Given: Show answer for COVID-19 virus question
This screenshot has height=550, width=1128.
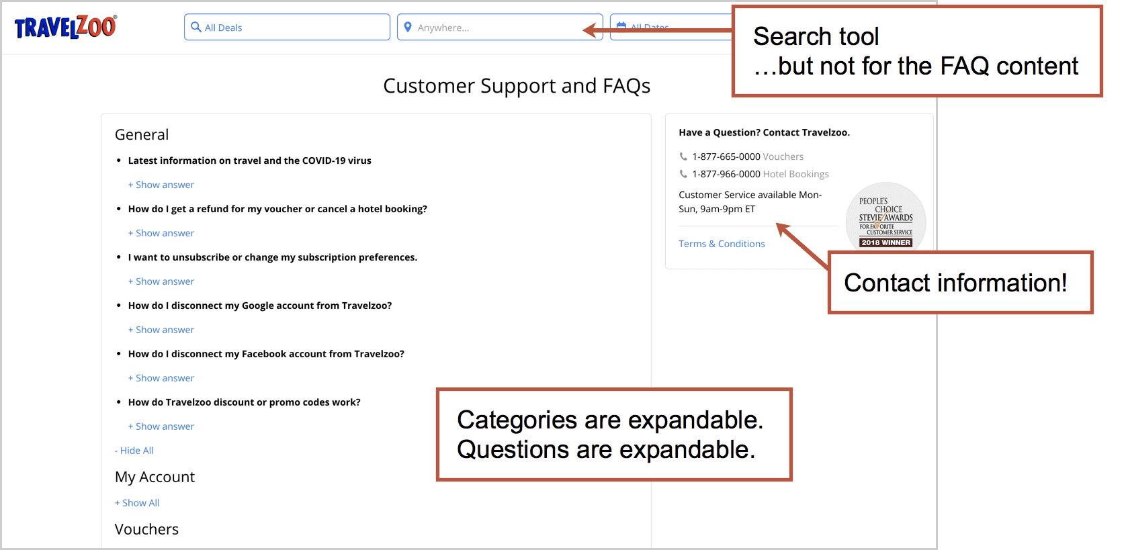Looking at the screenshot, I should coord(161,185).
